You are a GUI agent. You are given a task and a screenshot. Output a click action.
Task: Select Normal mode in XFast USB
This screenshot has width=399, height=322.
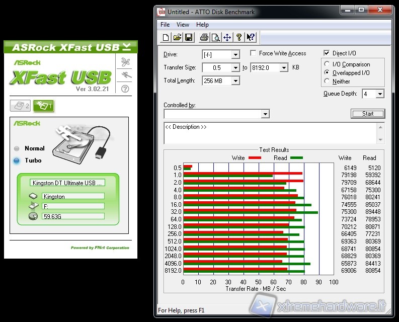(17, 148)
